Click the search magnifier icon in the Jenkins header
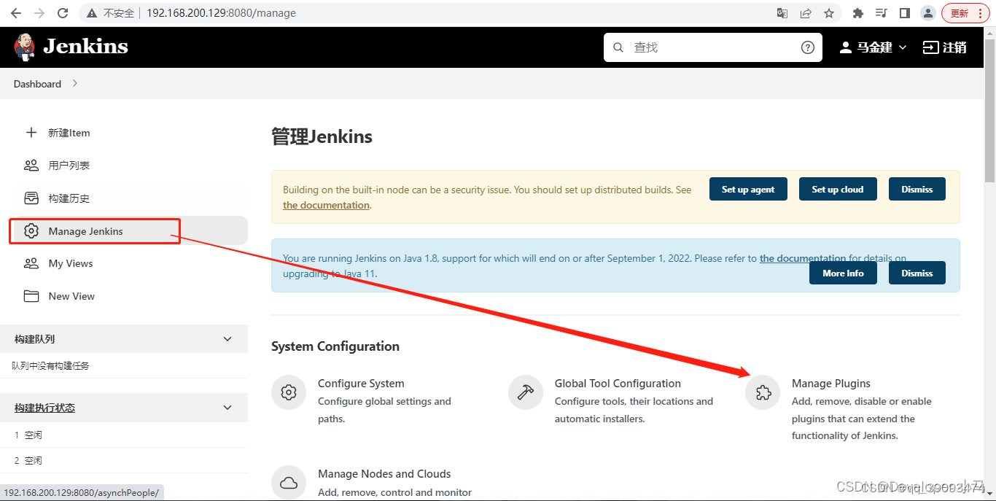Viewport: 996px width, 501px height. 618,47
